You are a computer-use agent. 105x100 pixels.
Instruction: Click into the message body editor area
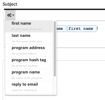[81, 79]
